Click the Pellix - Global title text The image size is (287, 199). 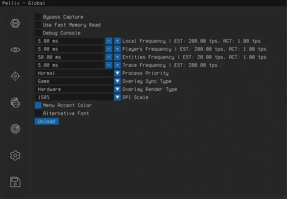[24, 3]
